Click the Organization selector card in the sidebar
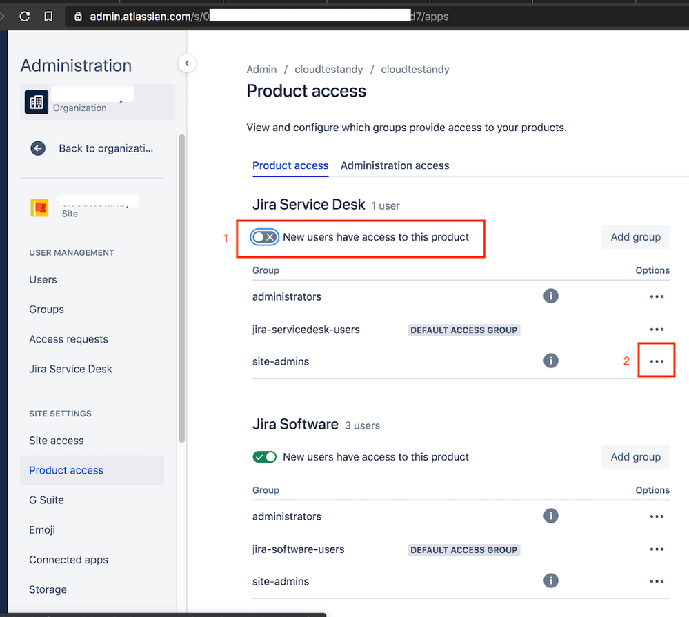This screenshot has width=689, height=617. click(x=97, y=102)
